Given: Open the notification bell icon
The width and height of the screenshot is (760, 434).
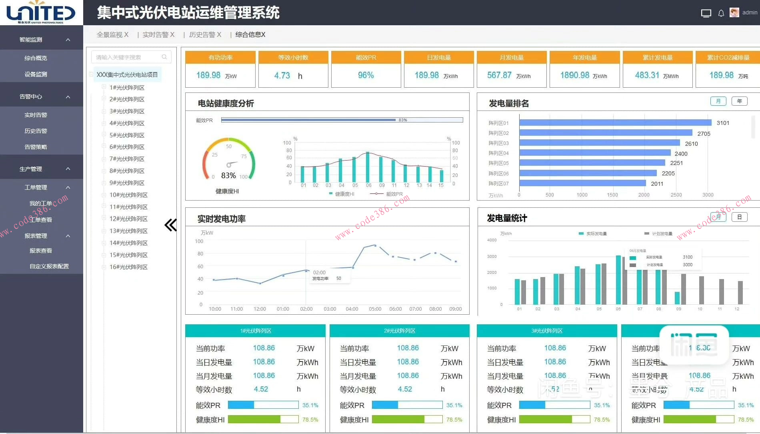Looking at the screenshot, I should [x=721, y=13].
